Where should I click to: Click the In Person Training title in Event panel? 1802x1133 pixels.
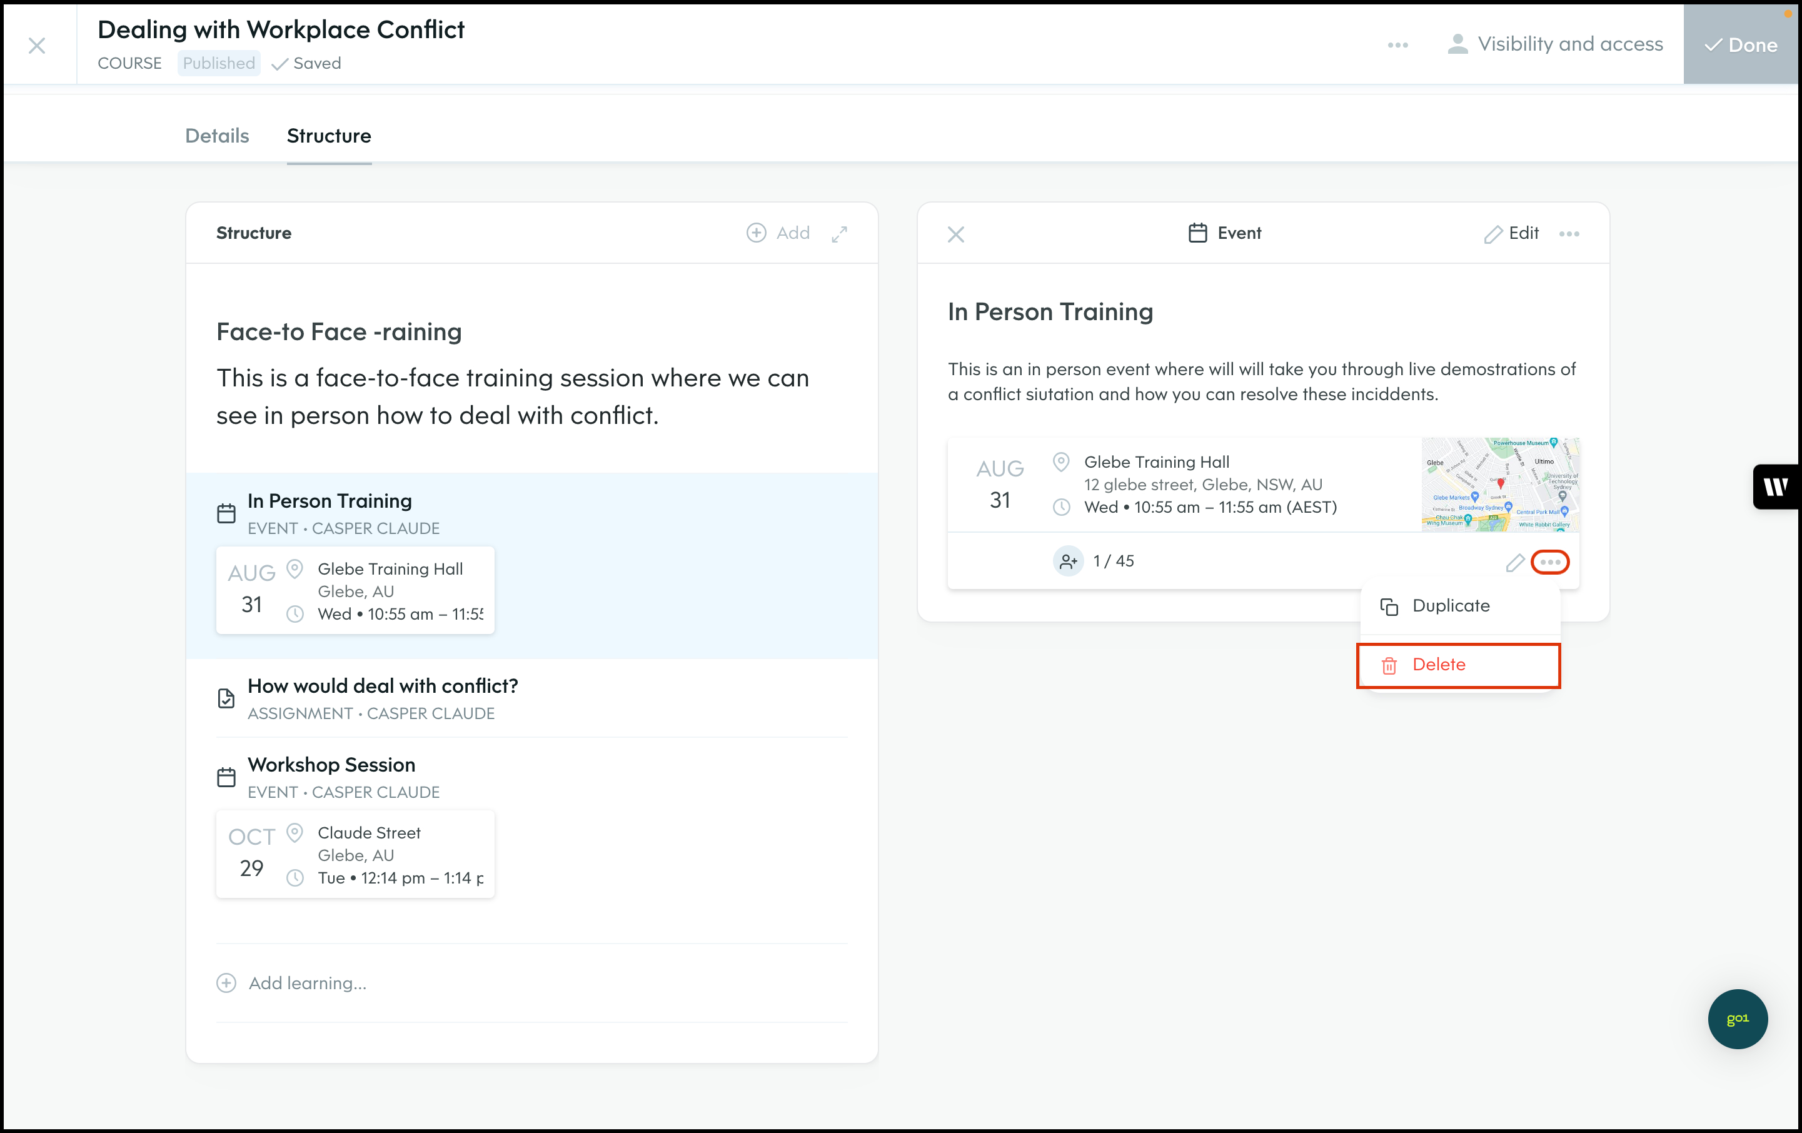coord(1050,311)
